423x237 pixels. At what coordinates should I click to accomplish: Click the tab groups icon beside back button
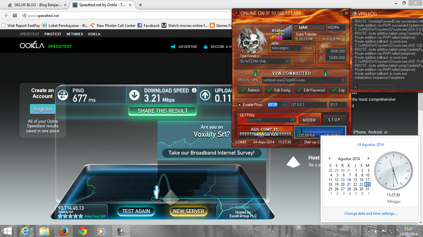pos(15,15)
